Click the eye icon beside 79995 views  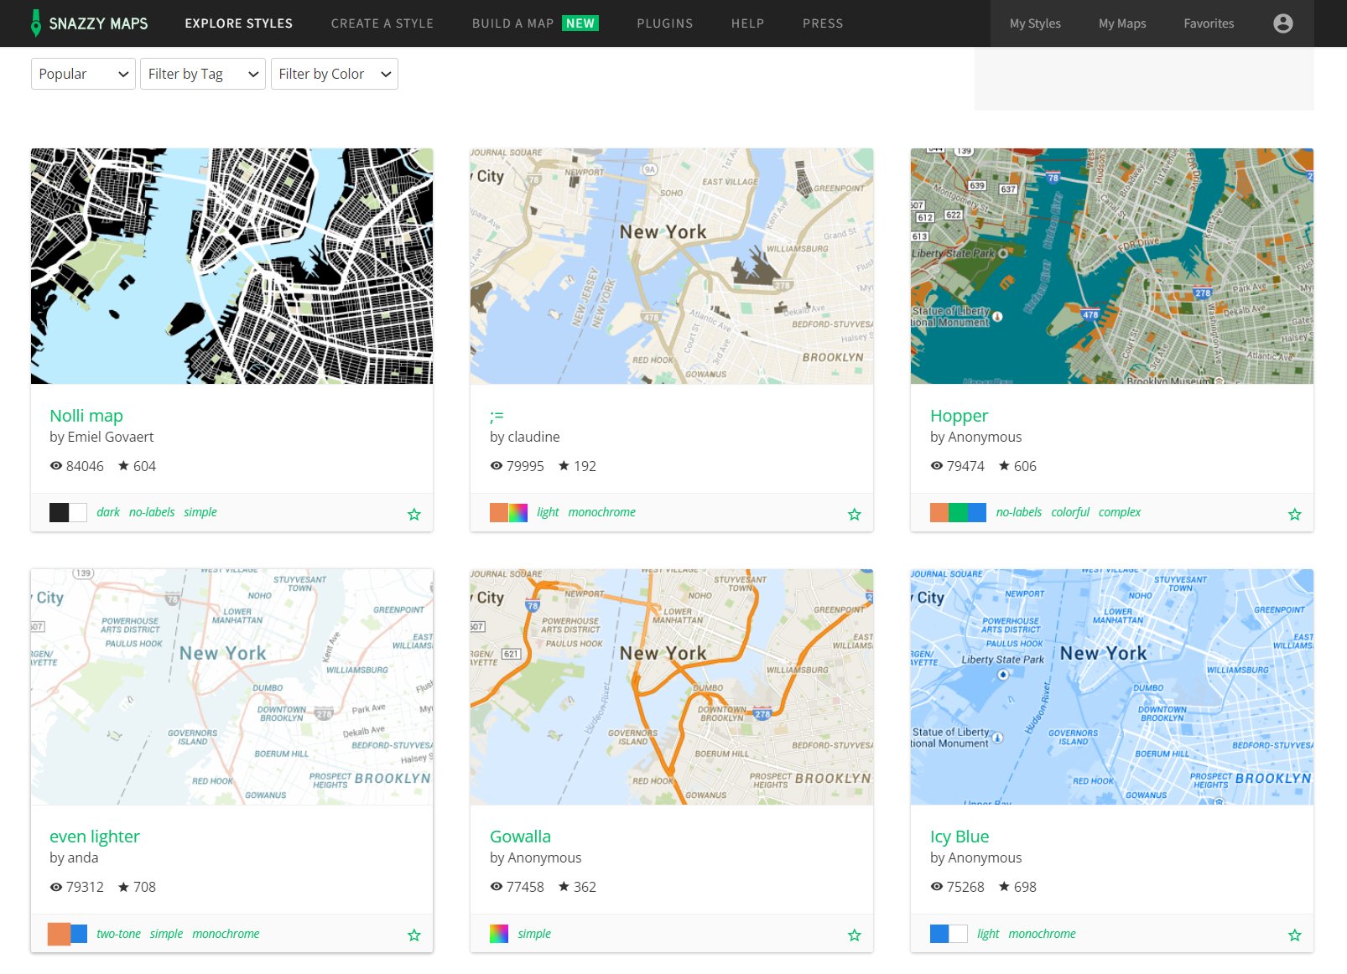pyautogui.click(x=497, y=466)
